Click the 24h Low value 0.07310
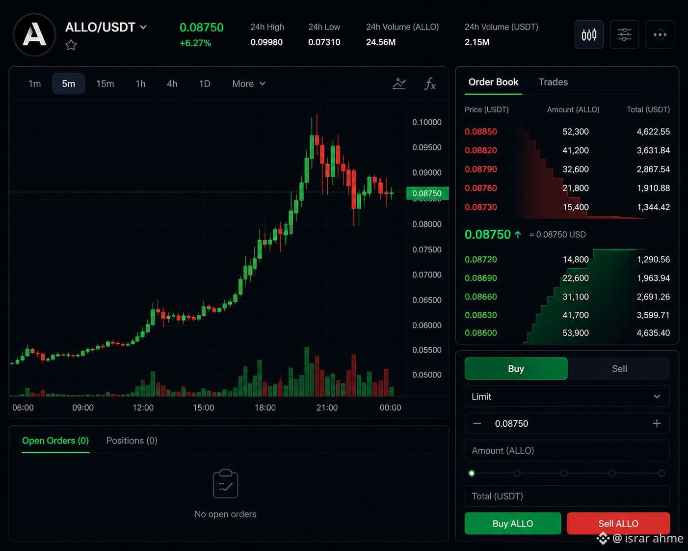The height and width of the screenshot is (551, 688). pos(324,42)
